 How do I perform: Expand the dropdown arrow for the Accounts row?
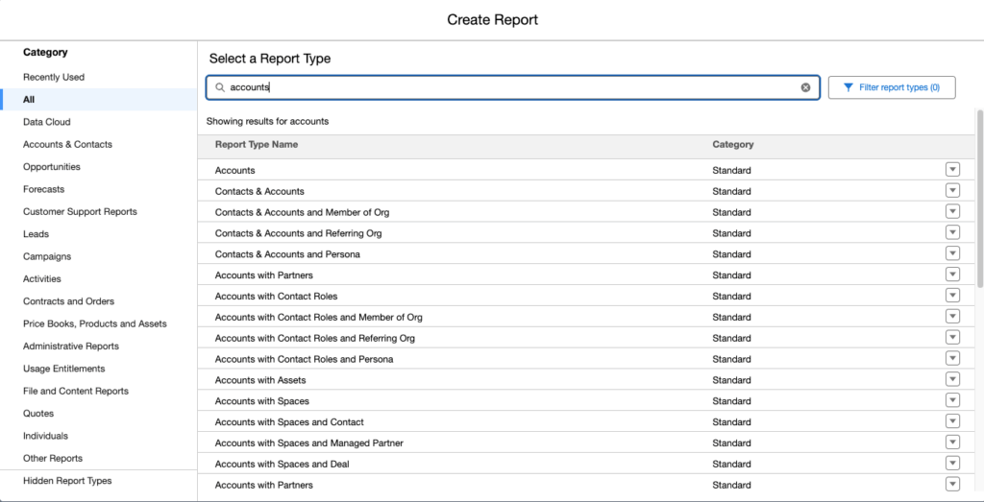(x=952, y=170)
